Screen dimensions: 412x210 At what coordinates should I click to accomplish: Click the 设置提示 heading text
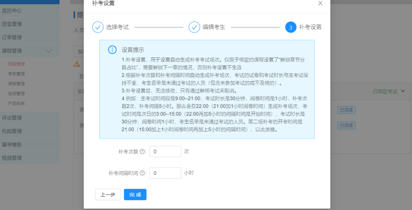pos(133,50)
